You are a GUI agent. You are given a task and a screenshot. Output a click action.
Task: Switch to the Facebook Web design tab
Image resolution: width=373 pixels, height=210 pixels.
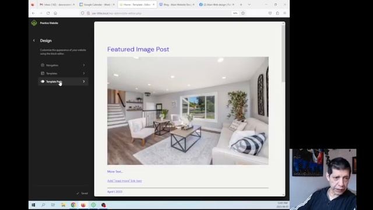pos(217,5)
